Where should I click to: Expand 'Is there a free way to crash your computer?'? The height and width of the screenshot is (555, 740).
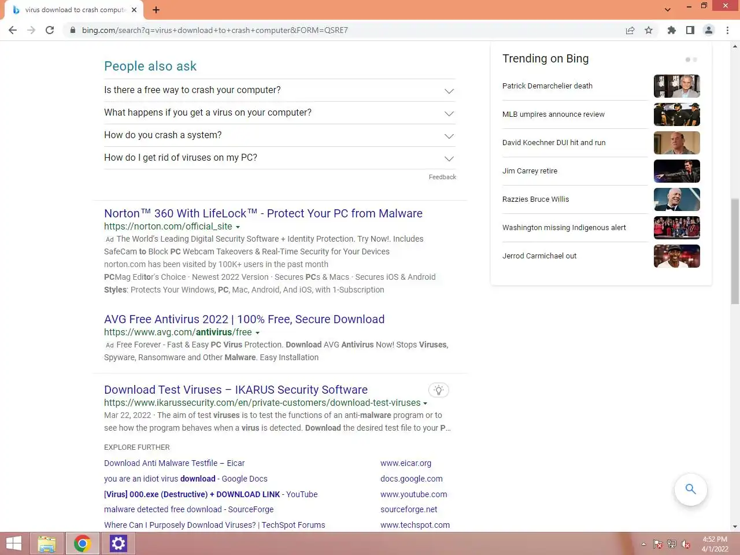pyautogui.click(x=279, y=90)
